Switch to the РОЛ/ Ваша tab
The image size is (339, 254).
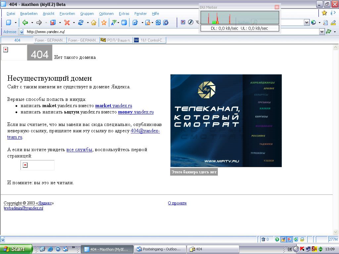click(117, 40)
